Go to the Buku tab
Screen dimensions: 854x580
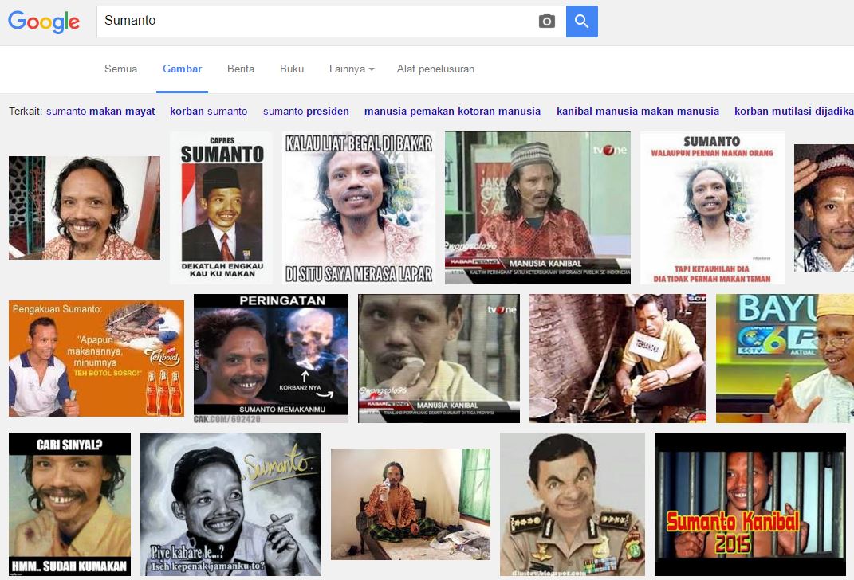(292, 69)
